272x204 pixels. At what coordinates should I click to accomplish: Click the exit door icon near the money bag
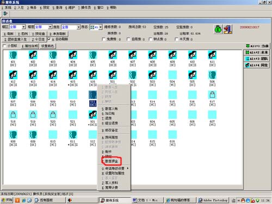click(228, 29)
